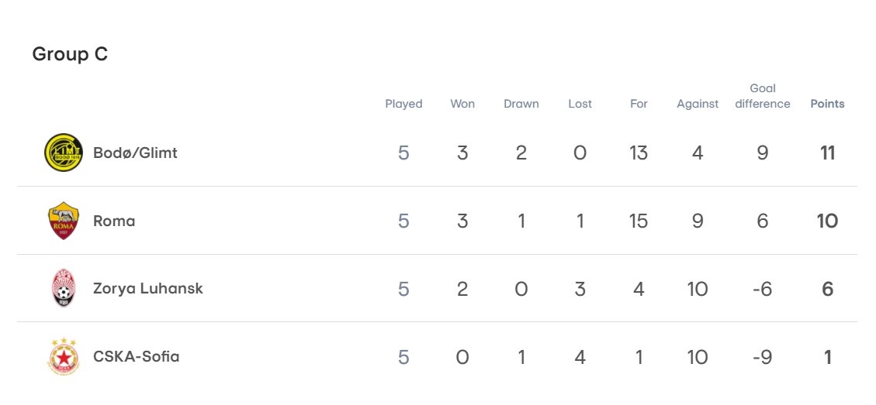
Task: Click the Lost column header
Action: point(580,104)
